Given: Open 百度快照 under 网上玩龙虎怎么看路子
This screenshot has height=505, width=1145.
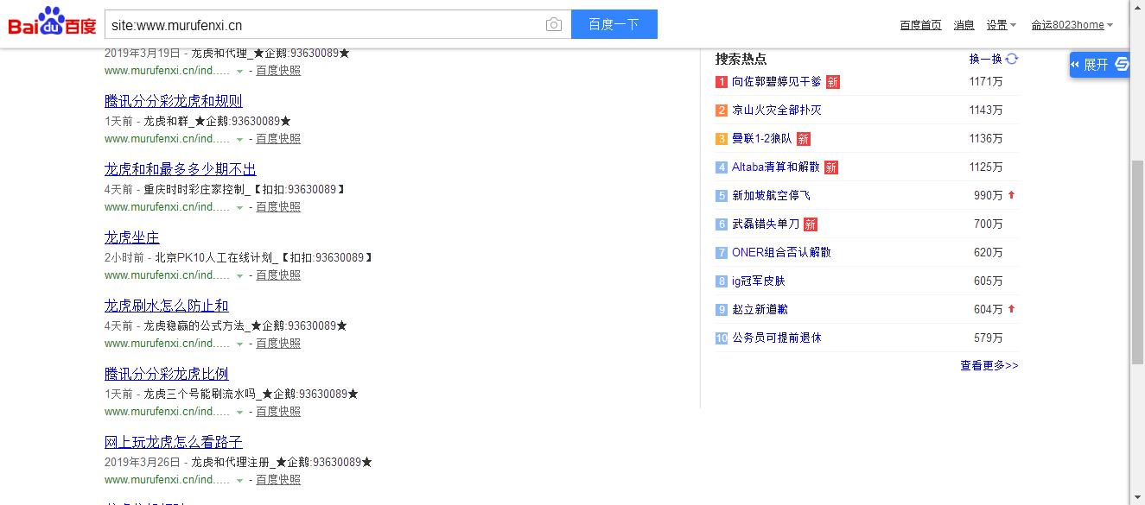Looking at the screenshot, I should (278, 480).
